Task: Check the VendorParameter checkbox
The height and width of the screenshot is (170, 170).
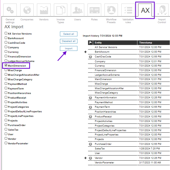Action: point(6,143)
